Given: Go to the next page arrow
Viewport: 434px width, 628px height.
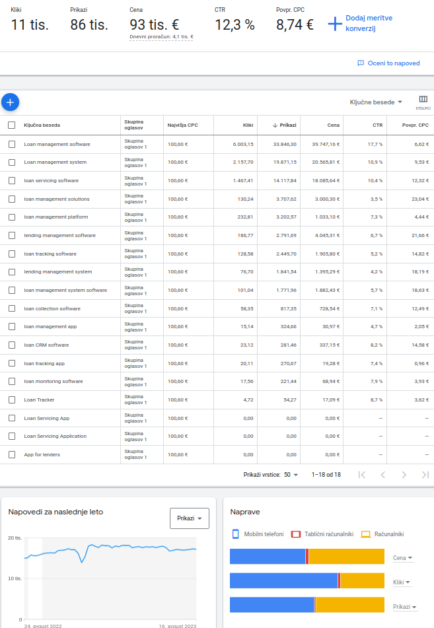Looking at the screenshot, I should click(404, 474).
